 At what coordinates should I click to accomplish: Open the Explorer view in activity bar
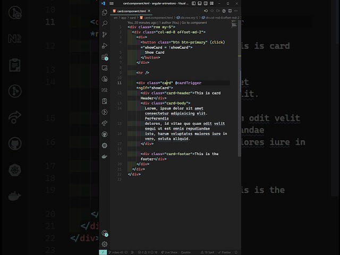coord(105,13)
